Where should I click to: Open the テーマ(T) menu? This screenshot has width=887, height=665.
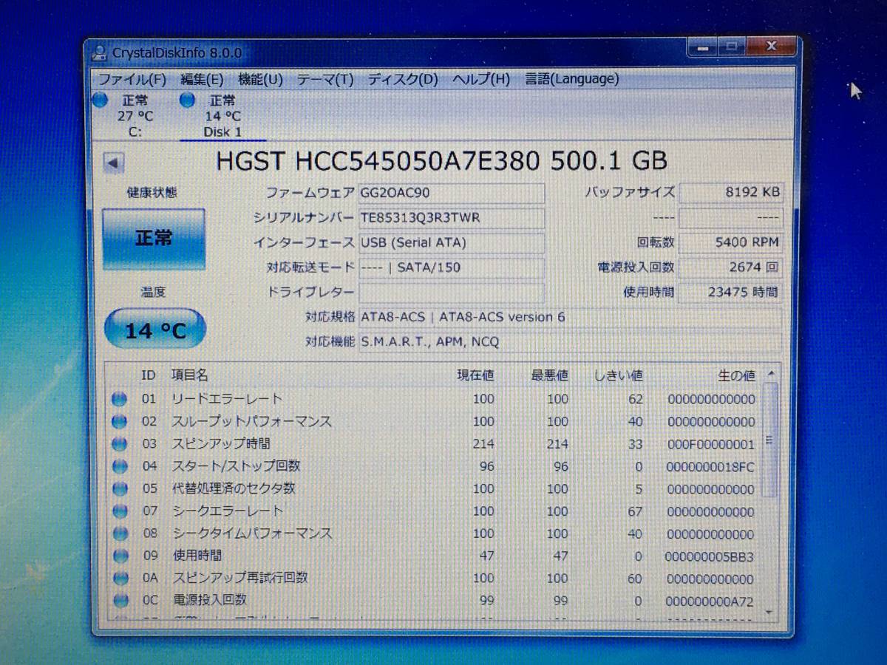coord(325,79)
